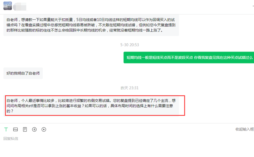Viewport: 254px width, 157px height.
Task: Select the green T text message icon
Action: (x=6, y=129)
